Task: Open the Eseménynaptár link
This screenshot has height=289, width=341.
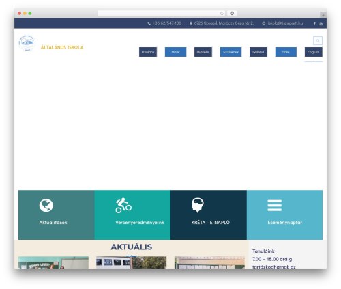Action: (x=285, y=223)
